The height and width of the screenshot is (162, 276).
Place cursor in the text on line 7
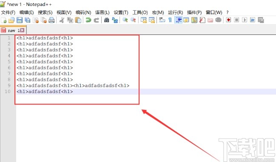pos(45,74)
